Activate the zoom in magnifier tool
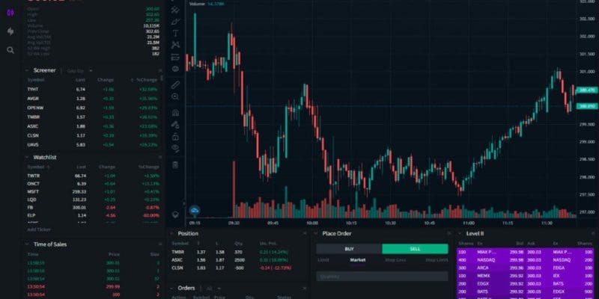 (x=175, y=96)
